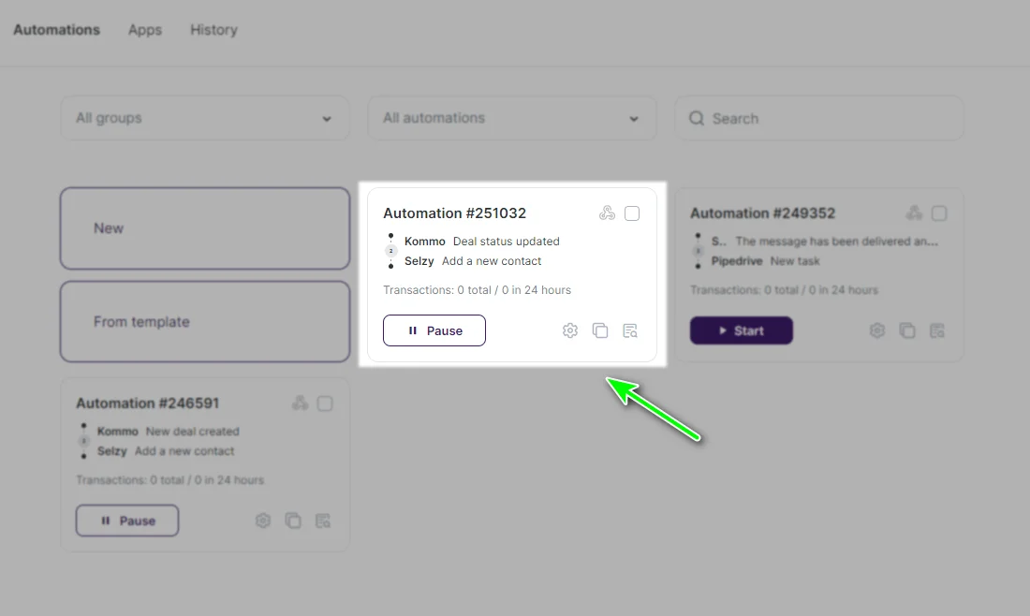Screen dimensions: 1030x616
Task: Open the All groups dropdown
Action: click(x=204, y=118)
